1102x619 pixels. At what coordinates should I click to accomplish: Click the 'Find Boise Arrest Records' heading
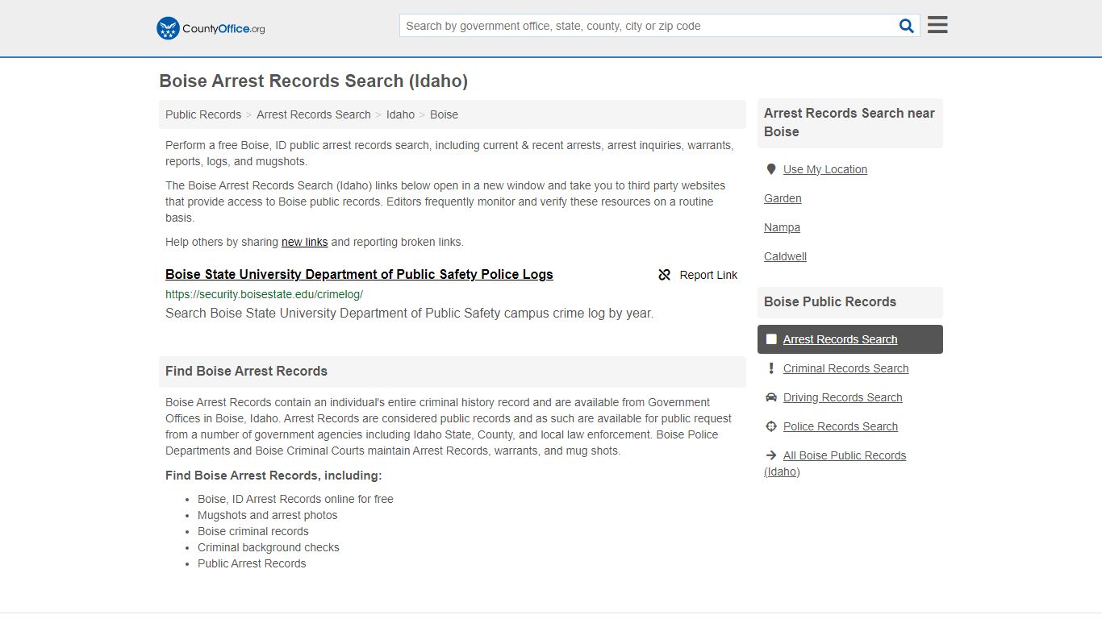click(246, 371)
